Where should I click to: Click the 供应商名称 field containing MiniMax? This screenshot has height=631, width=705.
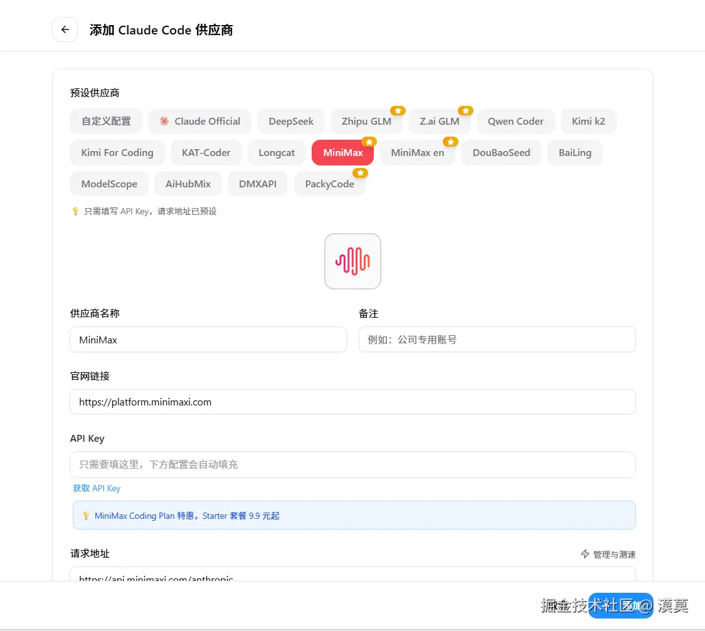click(208, 340)
